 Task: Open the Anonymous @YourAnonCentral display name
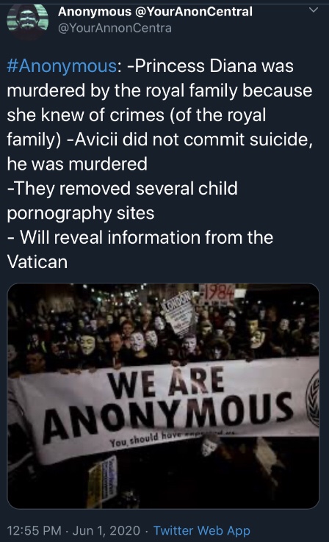(x=155, y=12)
